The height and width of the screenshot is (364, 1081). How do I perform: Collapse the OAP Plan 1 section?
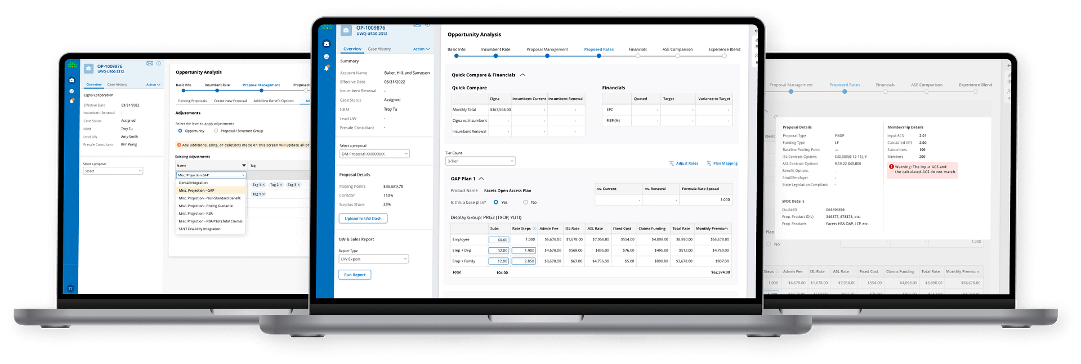481,179
